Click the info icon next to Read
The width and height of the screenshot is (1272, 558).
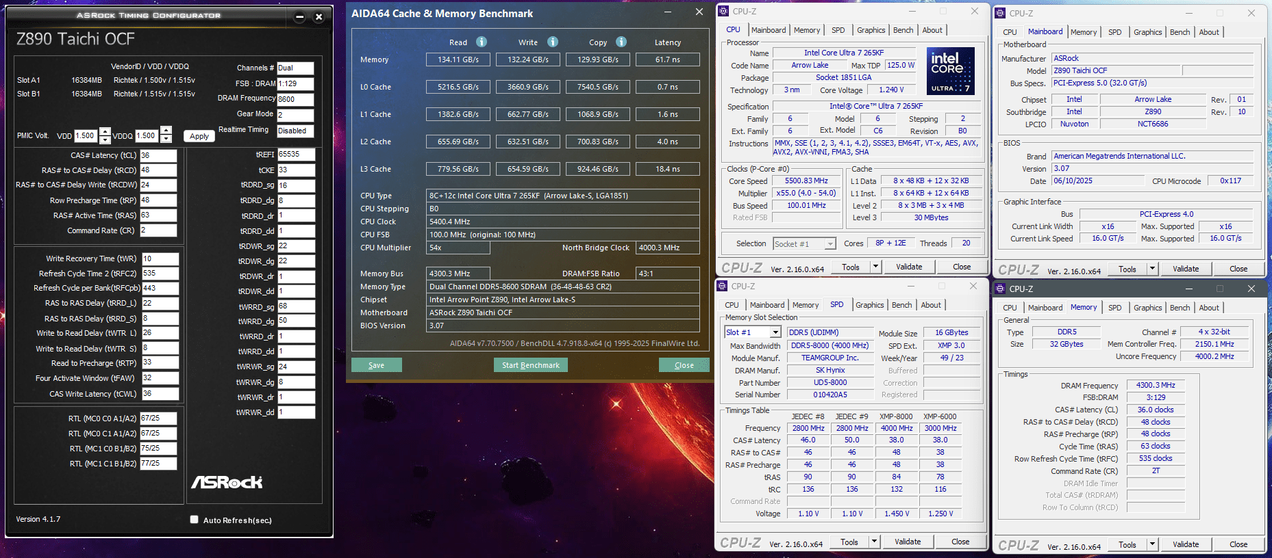point(482,42)
